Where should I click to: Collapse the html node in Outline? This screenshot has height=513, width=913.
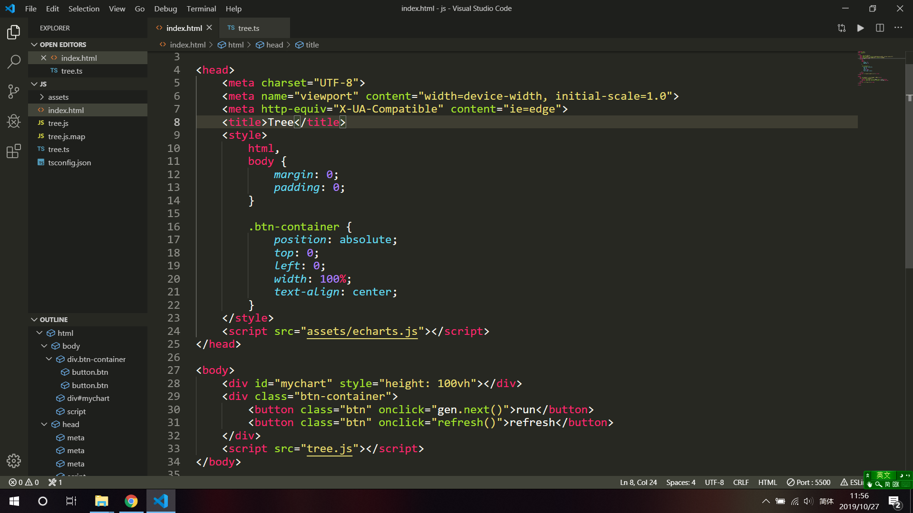click(x=39, y=333)
